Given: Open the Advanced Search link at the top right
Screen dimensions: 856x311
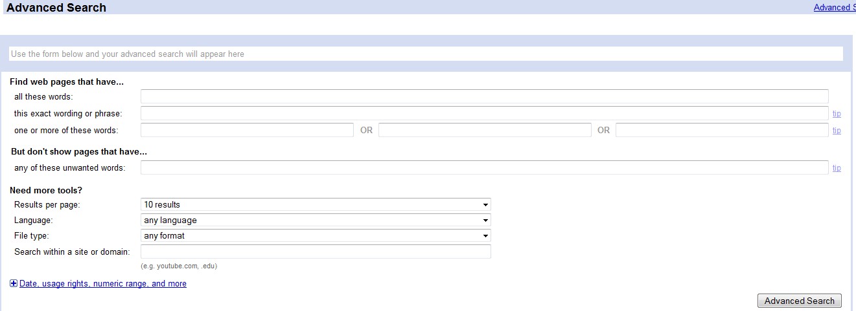Looking at the screenshot, I should click(835, 8).
